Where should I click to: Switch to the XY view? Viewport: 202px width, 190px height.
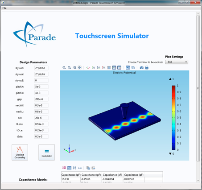coord(94,68)
